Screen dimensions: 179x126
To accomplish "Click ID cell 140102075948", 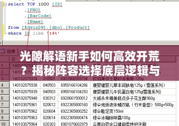I will (x=25, y=98).
